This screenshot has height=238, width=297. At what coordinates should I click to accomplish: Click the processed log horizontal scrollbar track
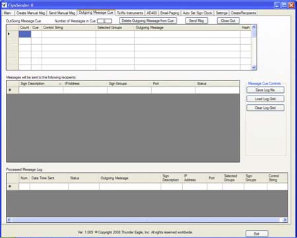click(147, 220)
